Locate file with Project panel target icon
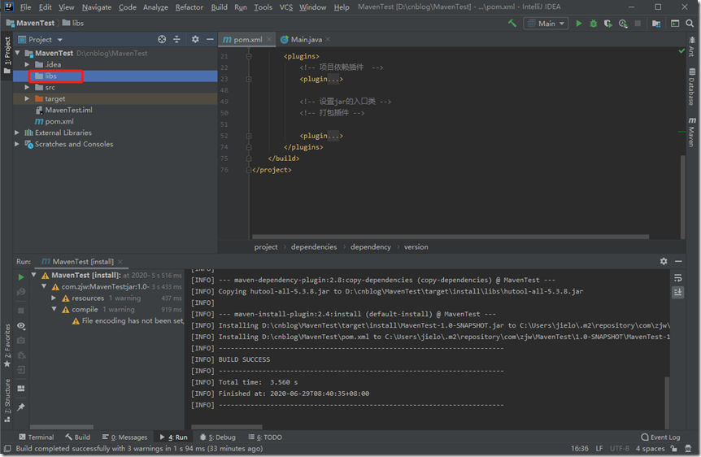The height and width of the screenshot is (457, 701). click(162, 39)
